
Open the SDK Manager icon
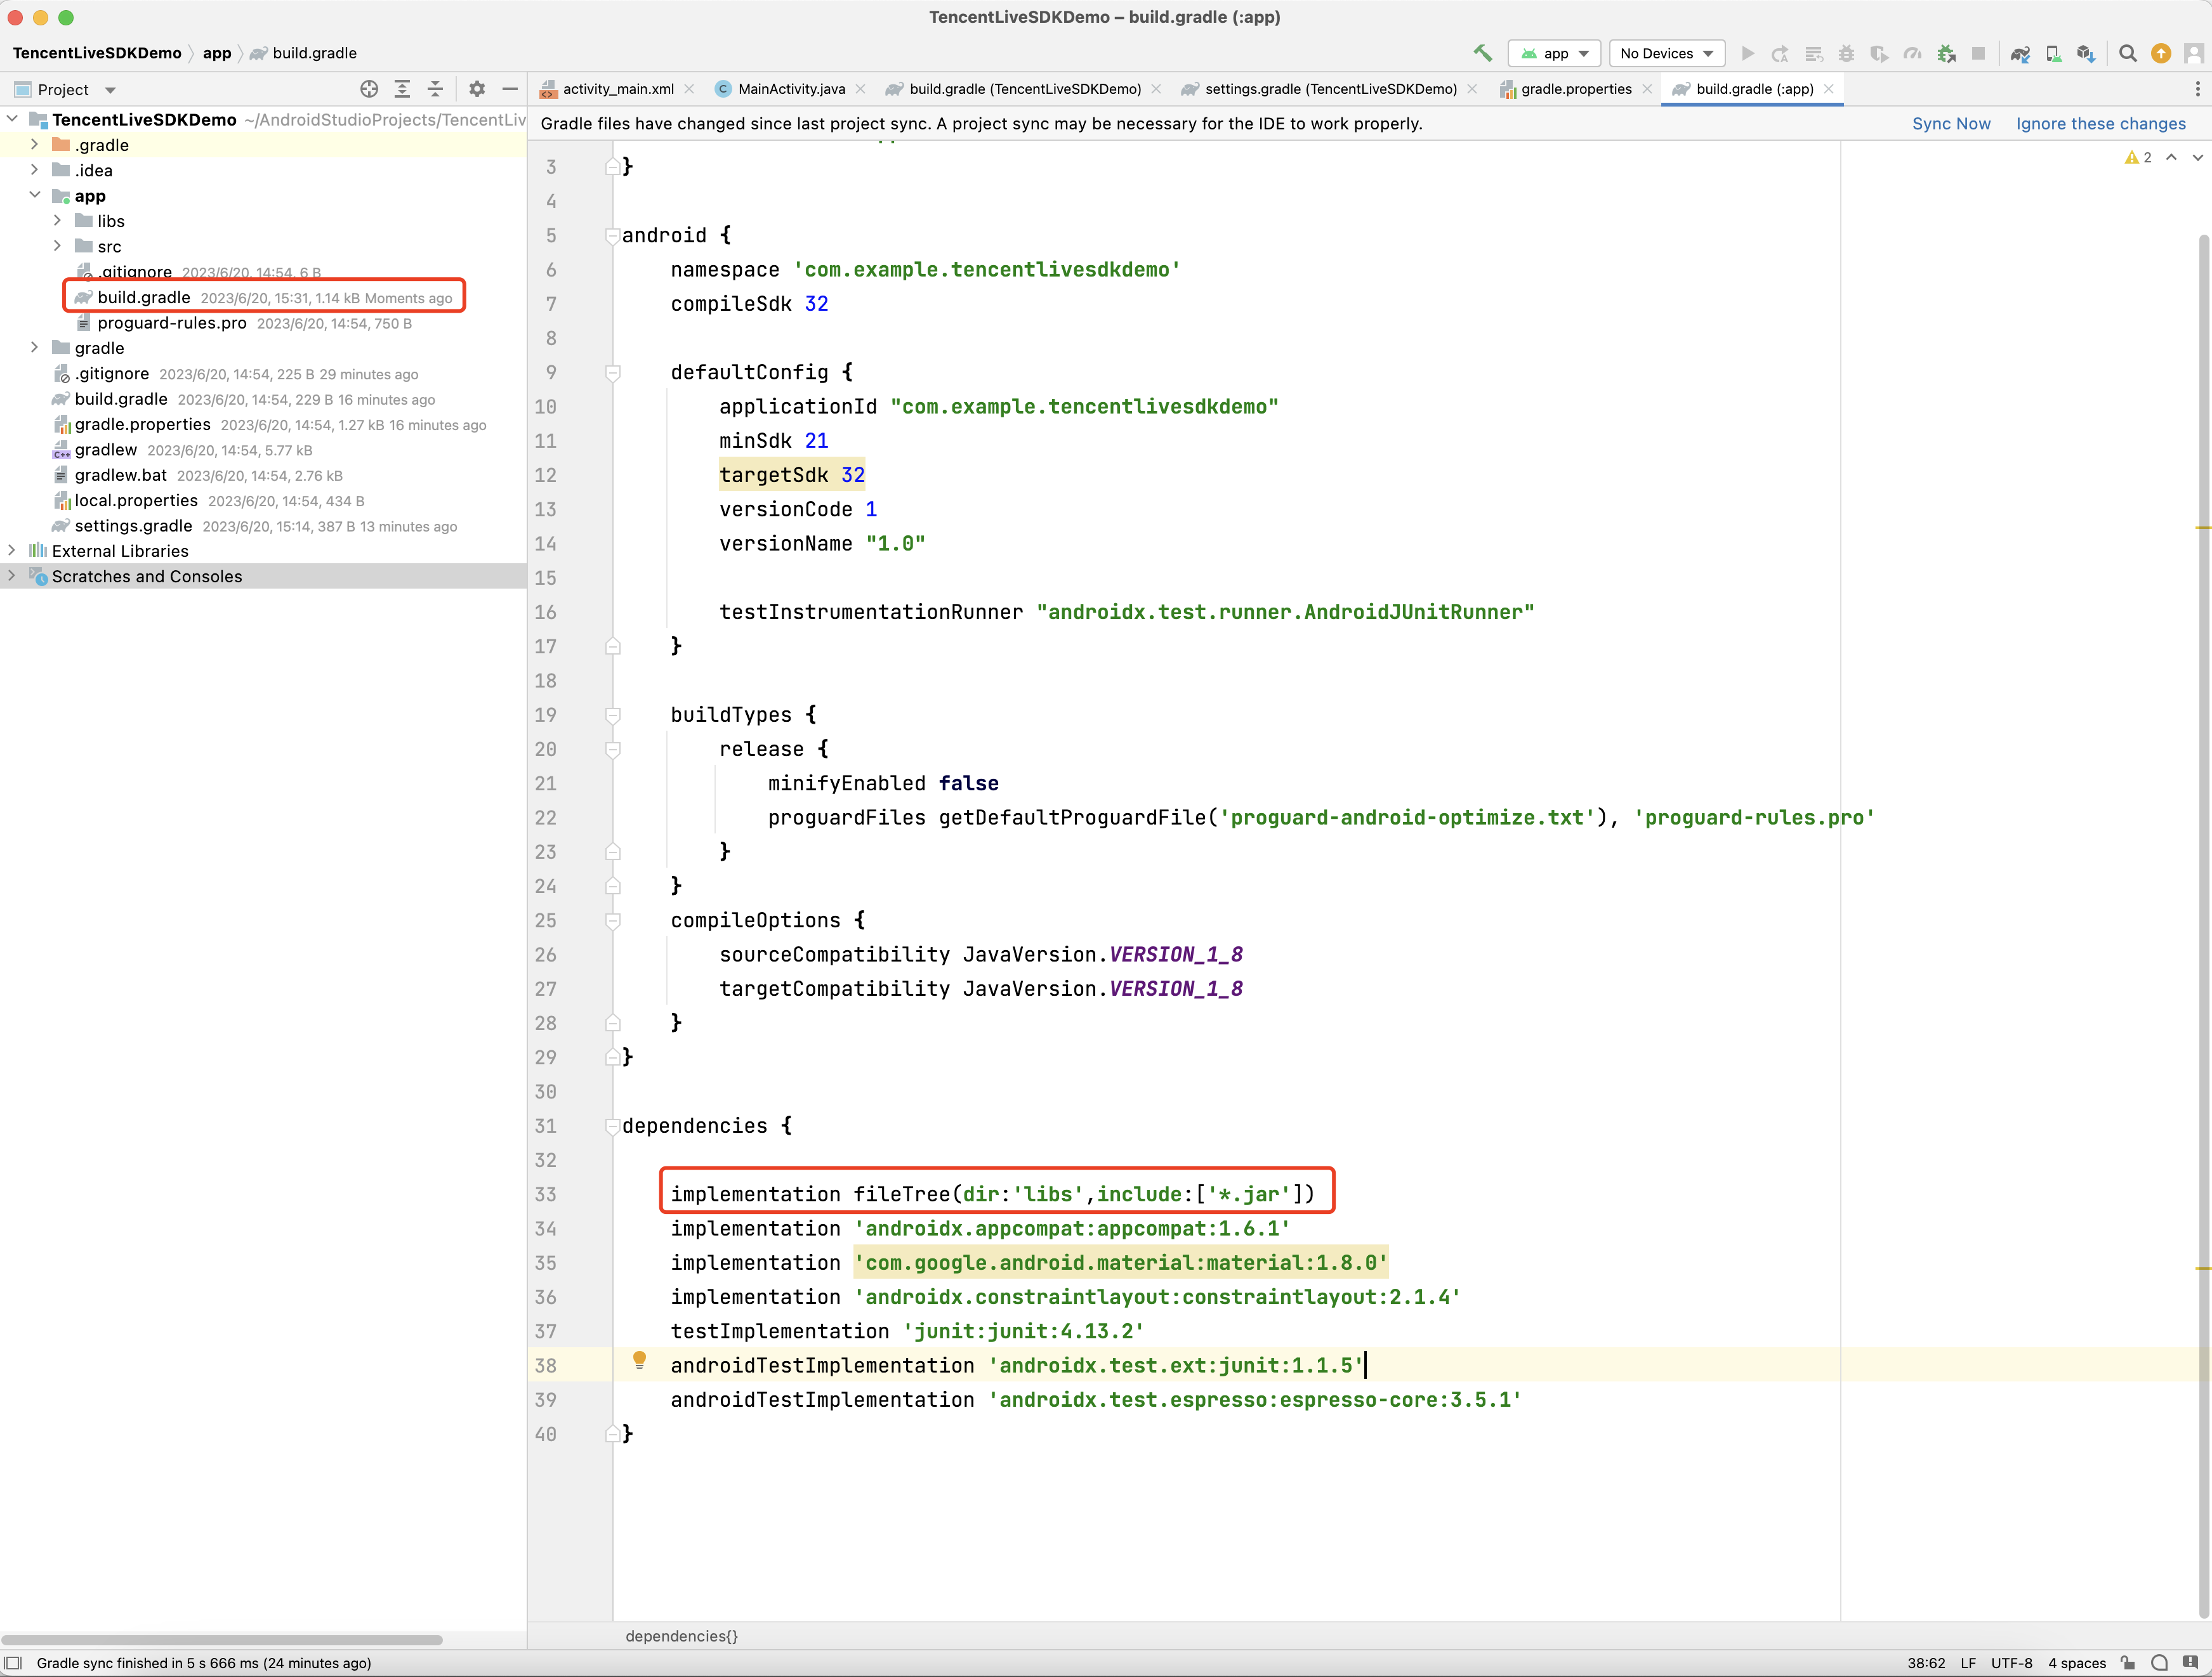tap(2085, 53)
